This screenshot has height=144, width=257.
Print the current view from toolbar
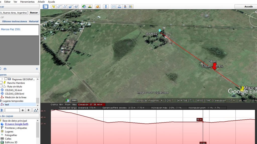(x=119, y=6)
